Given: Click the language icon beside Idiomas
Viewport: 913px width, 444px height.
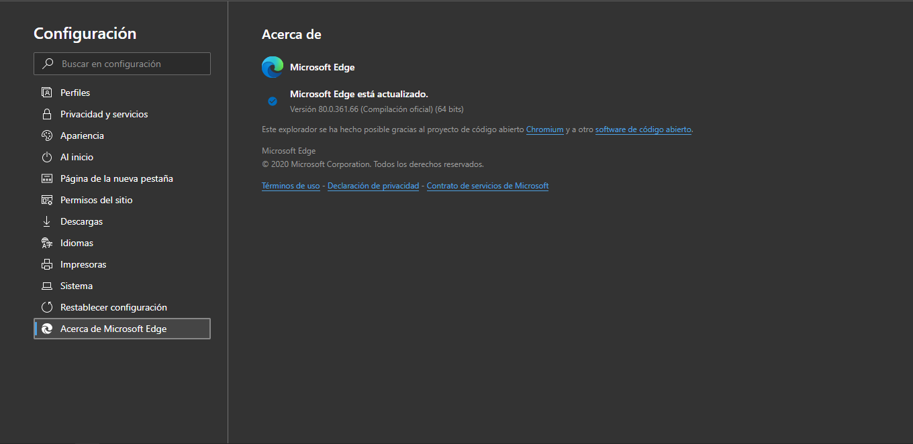Looking at the screenshot, I should point(47,243).
